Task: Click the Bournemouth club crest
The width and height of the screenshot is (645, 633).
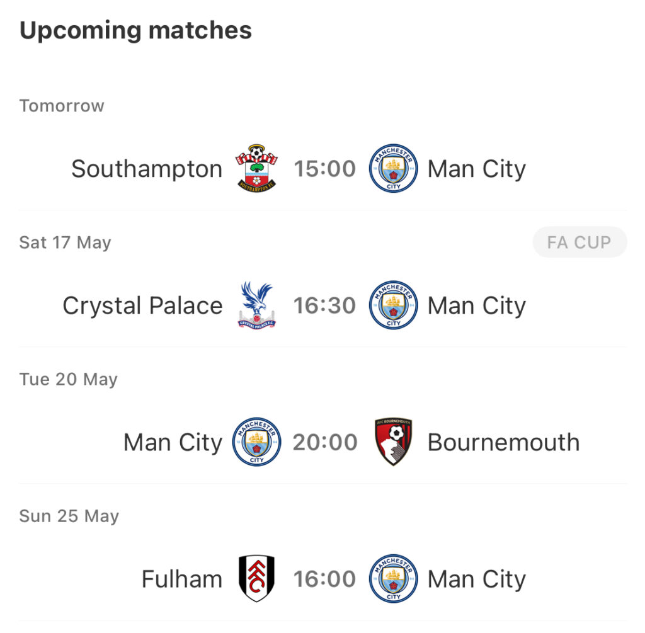Action: (393, 442)
